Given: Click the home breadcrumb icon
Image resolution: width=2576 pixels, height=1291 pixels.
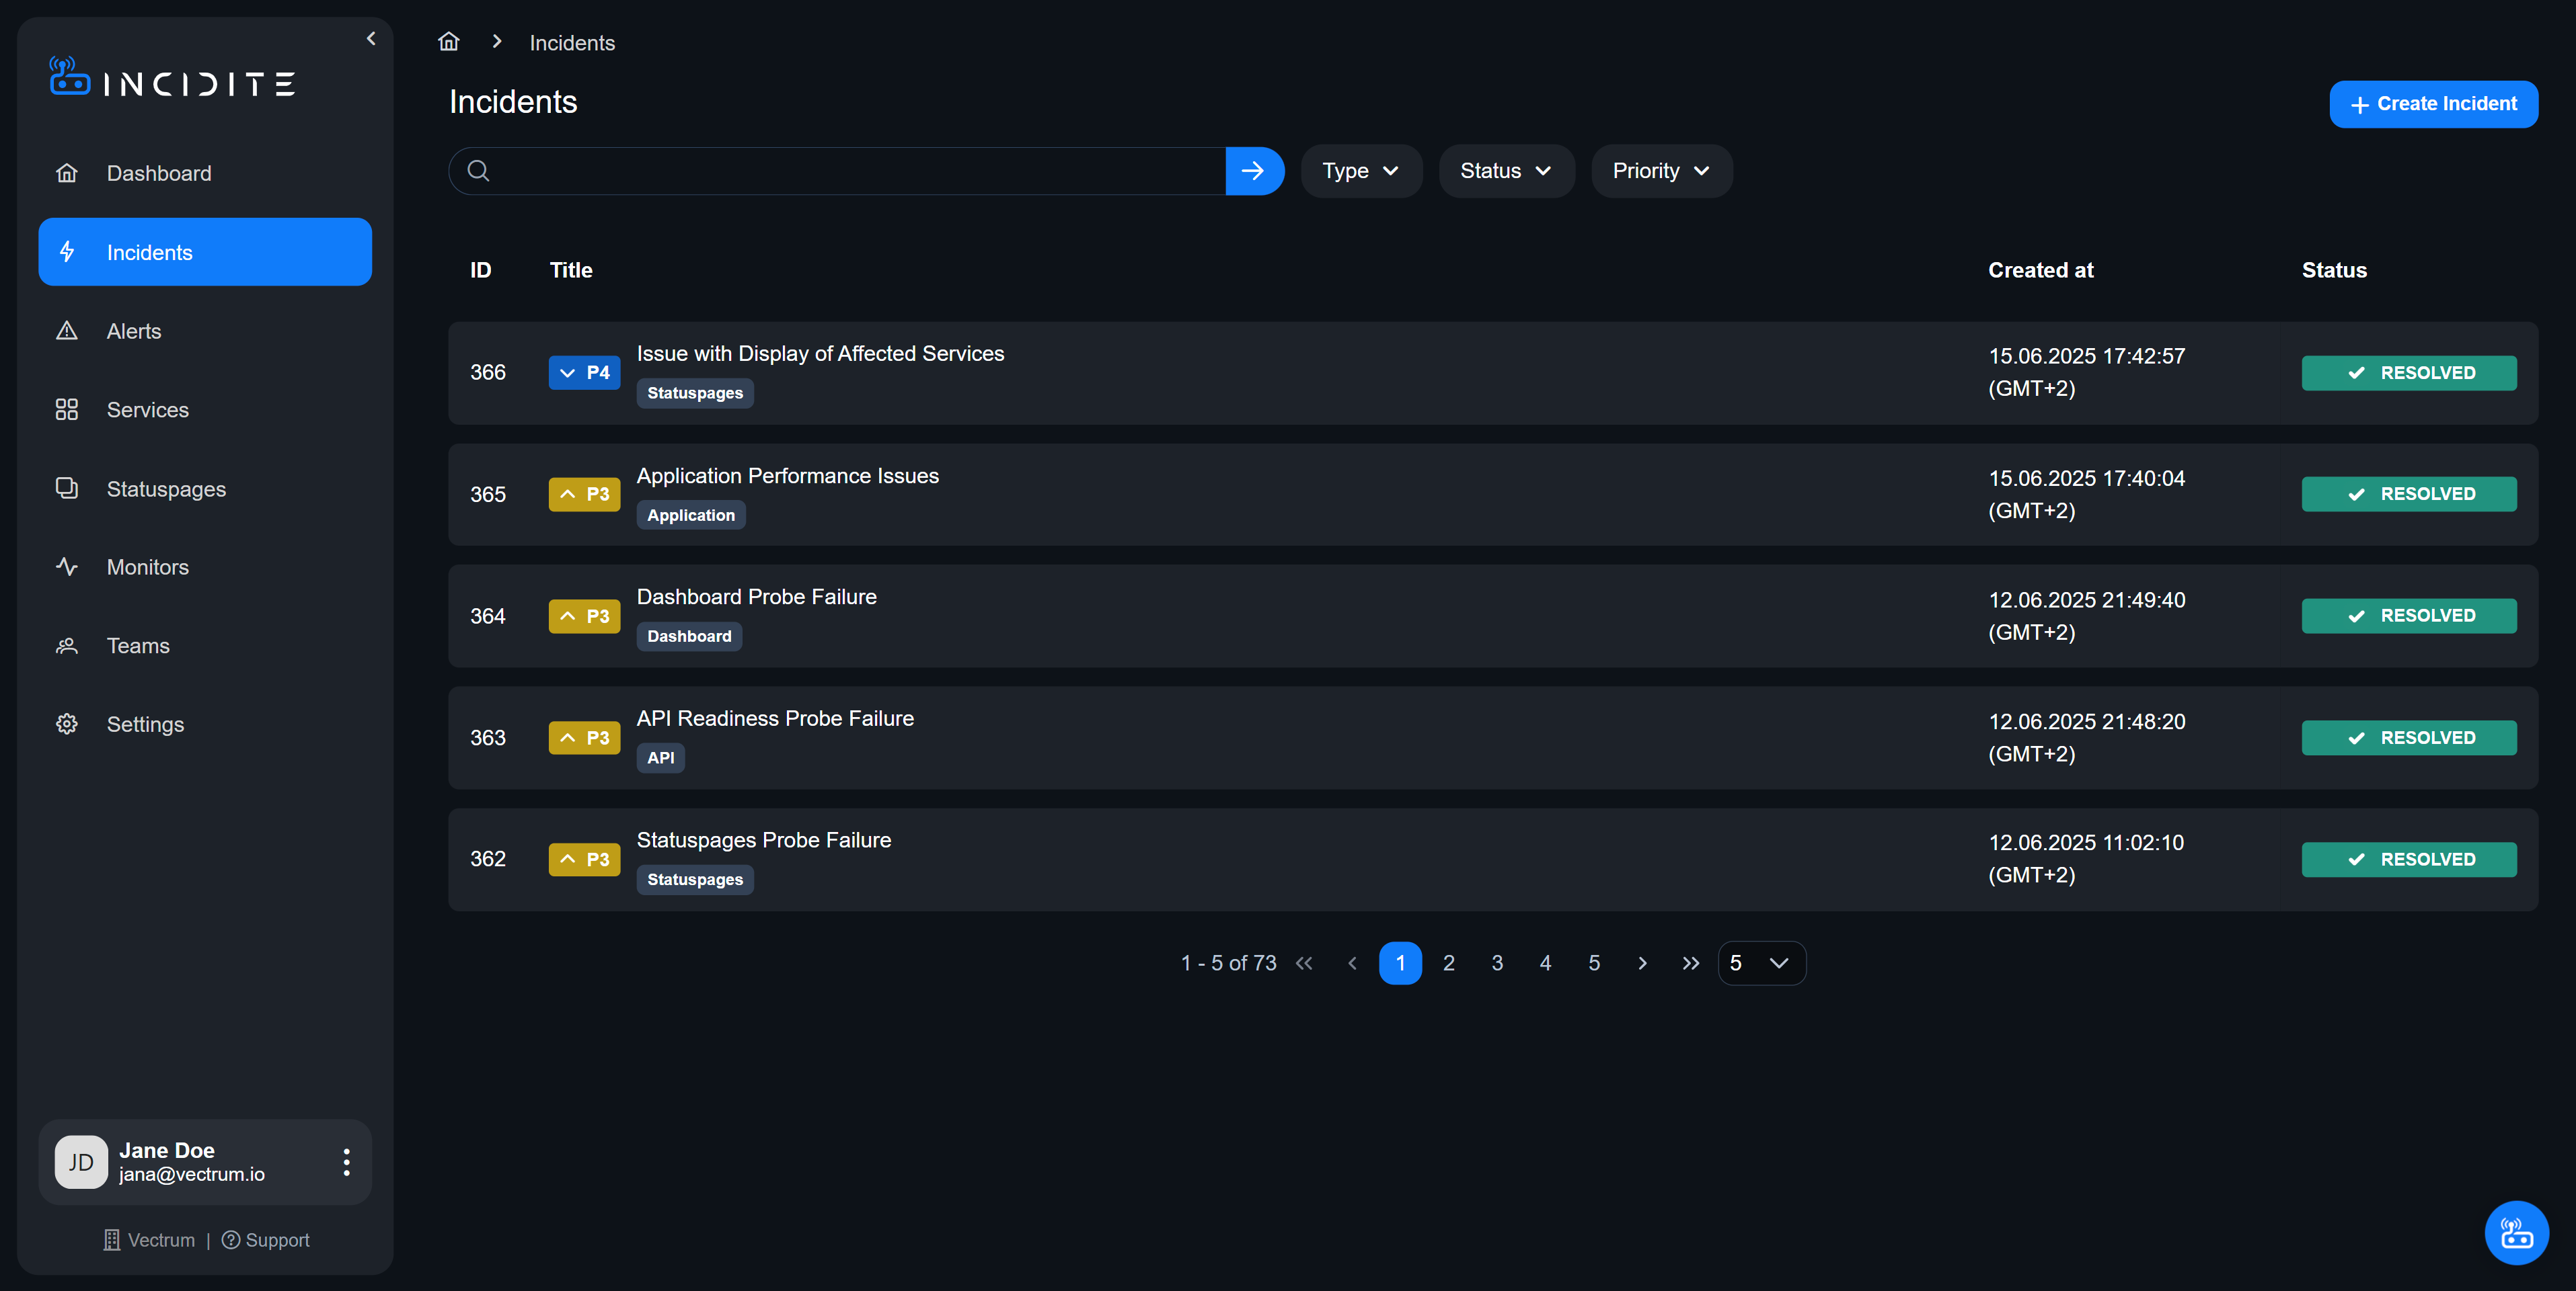Looking at the screenshot, I should tap(449, 42).
